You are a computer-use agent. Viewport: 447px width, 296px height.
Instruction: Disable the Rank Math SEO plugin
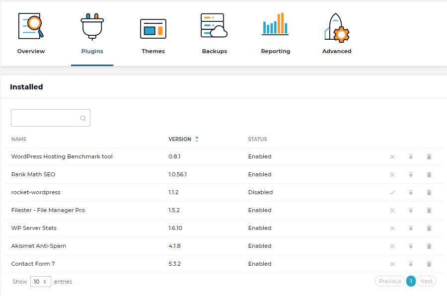tap(392, 175)
